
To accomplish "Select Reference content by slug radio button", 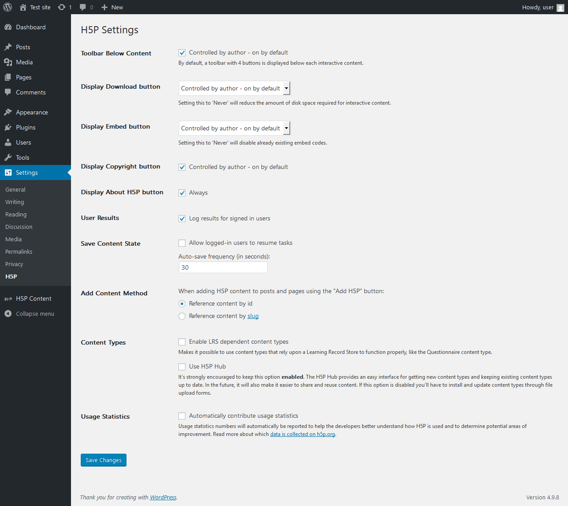I will pyautogui.click(x=182, y=316).
